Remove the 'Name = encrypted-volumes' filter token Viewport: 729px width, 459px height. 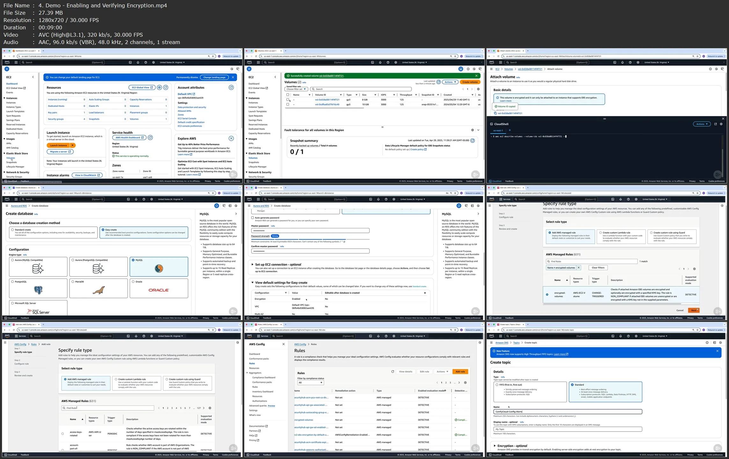coord(579,268)
